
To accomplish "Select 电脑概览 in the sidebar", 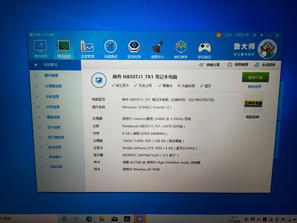I will point(55,65).
